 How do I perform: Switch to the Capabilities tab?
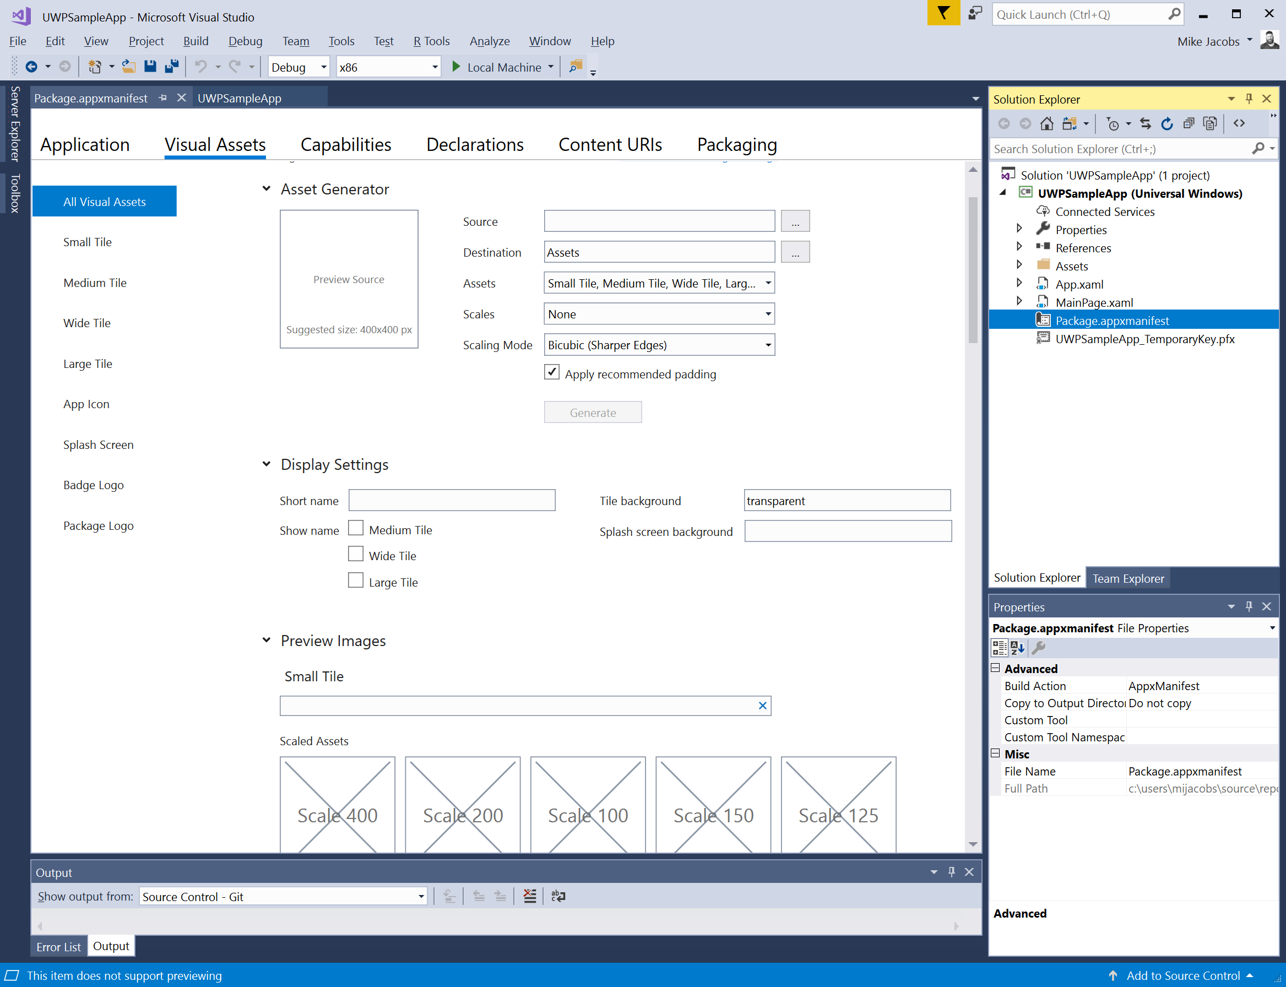pyautogui.click(x=345, y=144)
